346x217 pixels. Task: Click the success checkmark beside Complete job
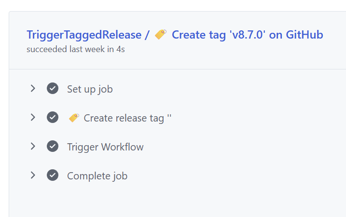pos(53,175)
